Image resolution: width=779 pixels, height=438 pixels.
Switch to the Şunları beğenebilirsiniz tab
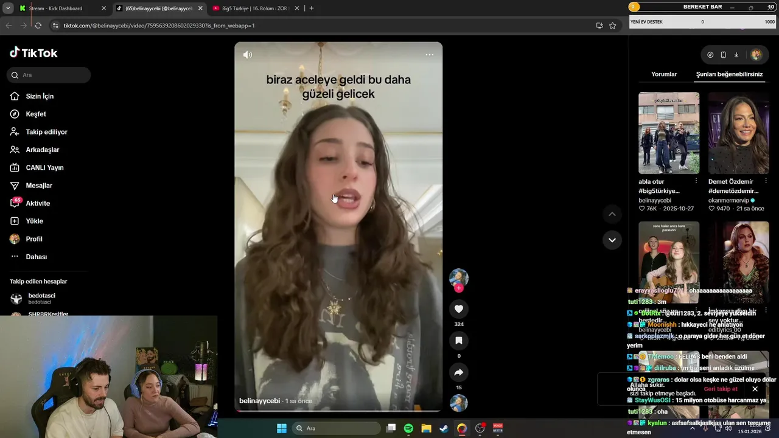click(729, 74)
